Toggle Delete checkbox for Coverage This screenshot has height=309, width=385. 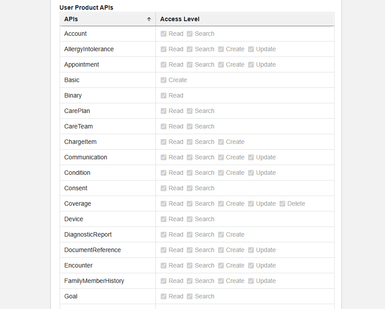pyautogui.click(x=283, y=204)
